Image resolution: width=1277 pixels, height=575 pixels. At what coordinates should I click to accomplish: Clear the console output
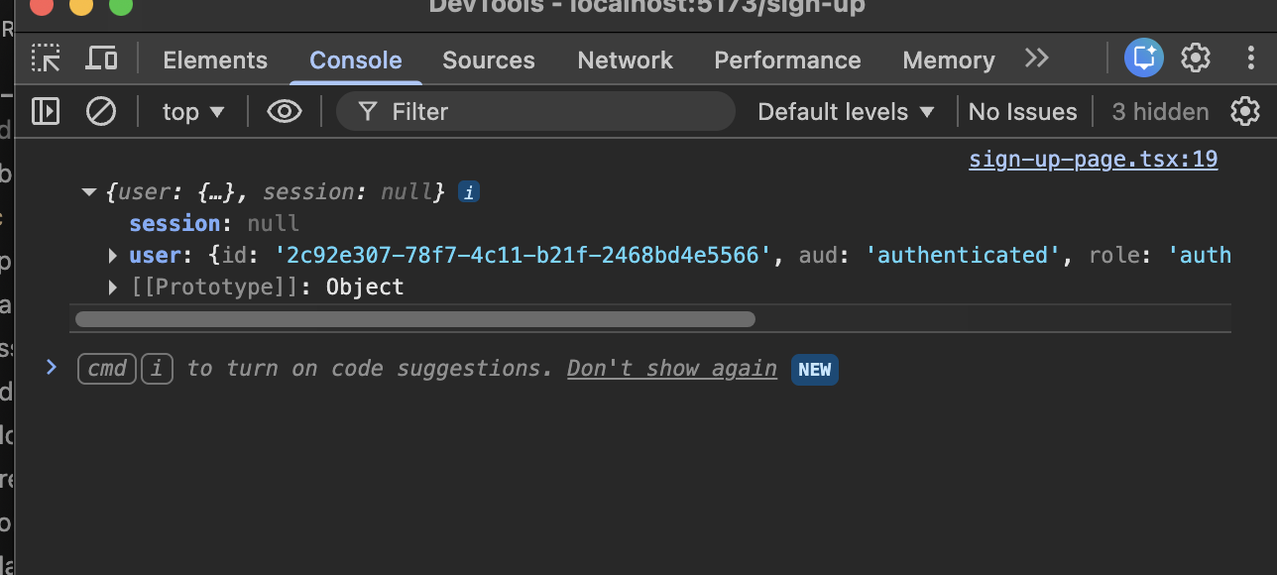pyautogui.click(x=101, y=111)
